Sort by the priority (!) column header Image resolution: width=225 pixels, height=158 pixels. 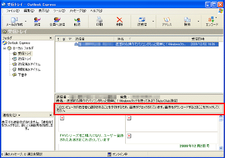(58, 39)
